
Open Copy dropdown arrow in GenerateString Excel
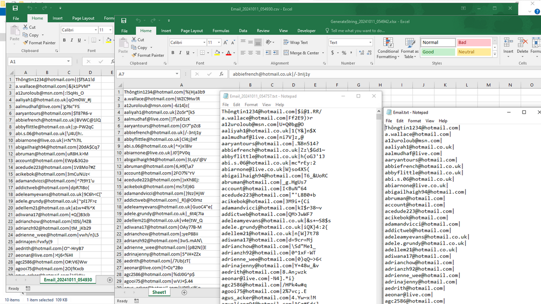pyautogui.click(x=151, y=47)
